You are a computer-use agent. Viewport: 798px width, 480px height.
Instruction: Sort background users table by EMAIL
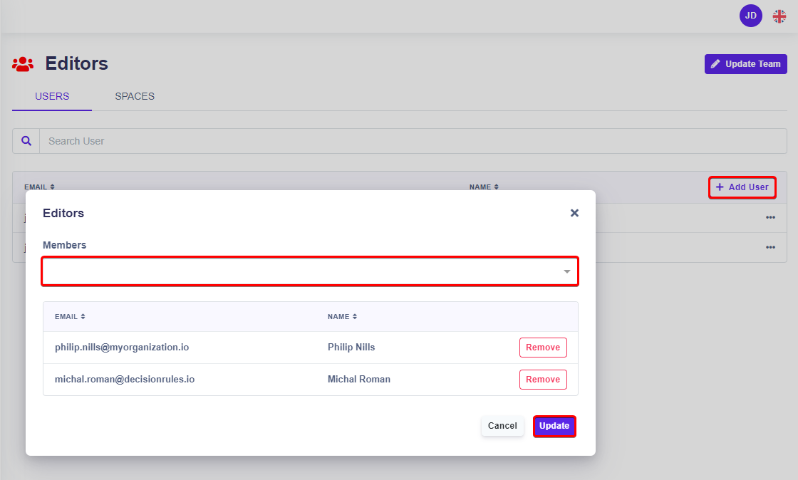39,187
